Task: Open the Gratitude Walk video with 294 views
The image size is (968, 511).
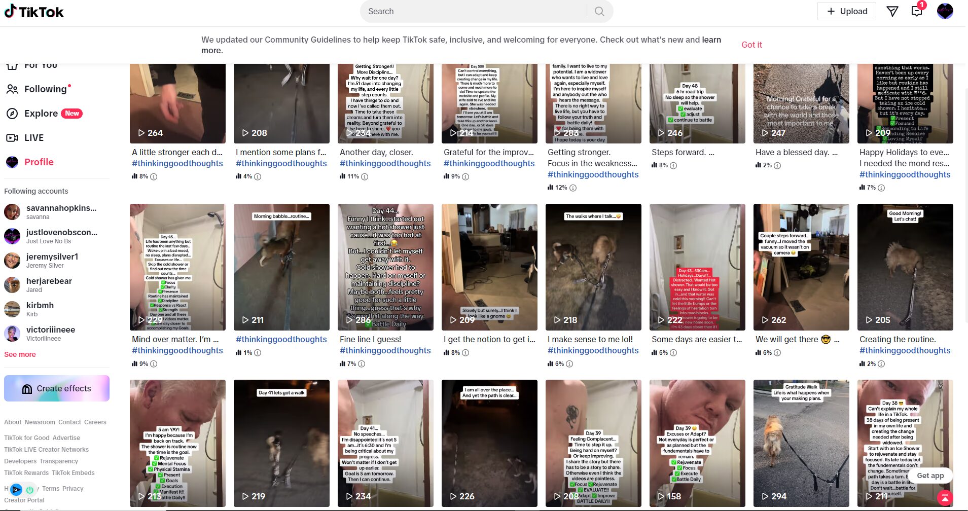Action: [801, 443]
